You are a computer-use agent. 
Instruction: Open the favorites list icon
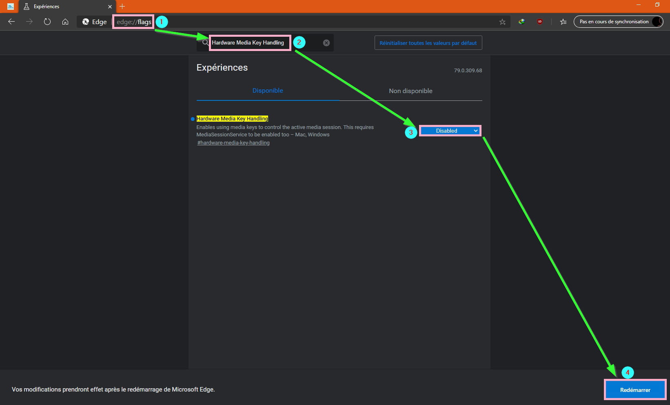(x=563, y=22)
